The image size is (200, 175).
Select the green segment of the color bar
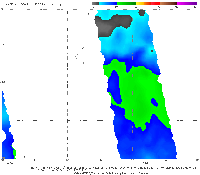click(126, 3)
